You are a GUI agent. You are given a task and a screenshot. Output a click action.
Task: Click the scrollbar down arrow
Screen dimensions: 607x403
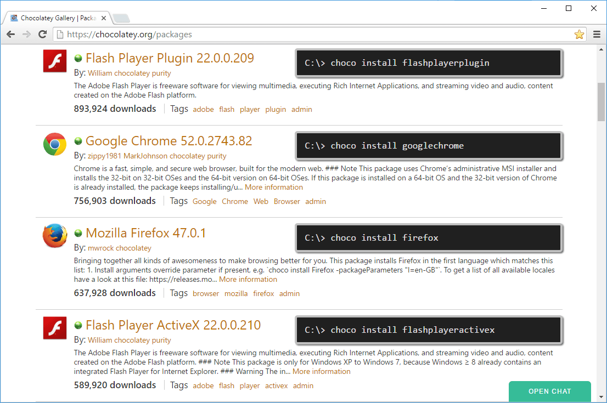(x=601, y=397)
